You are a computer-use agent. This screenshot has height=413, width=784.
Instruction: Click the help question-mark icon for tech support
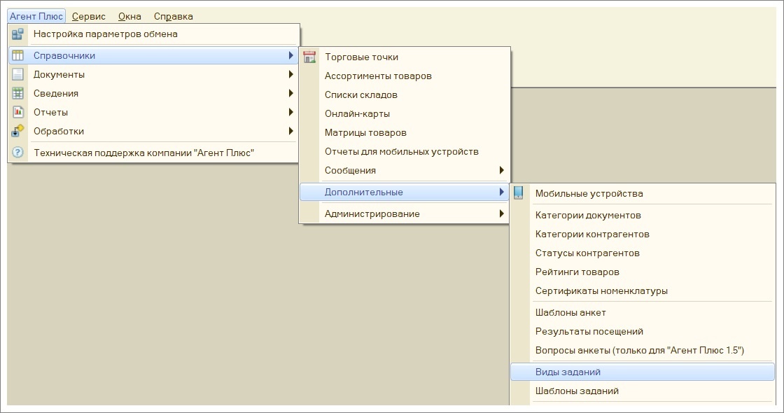click(x=17, y=153)
